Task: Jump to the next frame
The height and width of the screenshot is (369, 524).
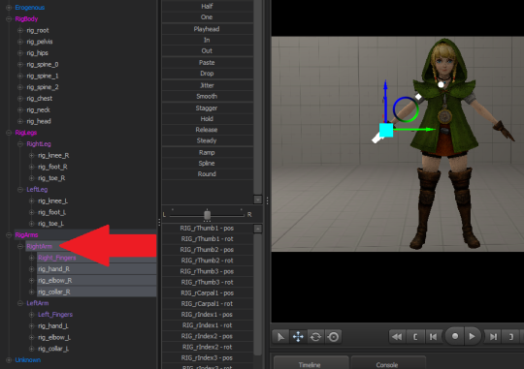Action: pos(493,337)
